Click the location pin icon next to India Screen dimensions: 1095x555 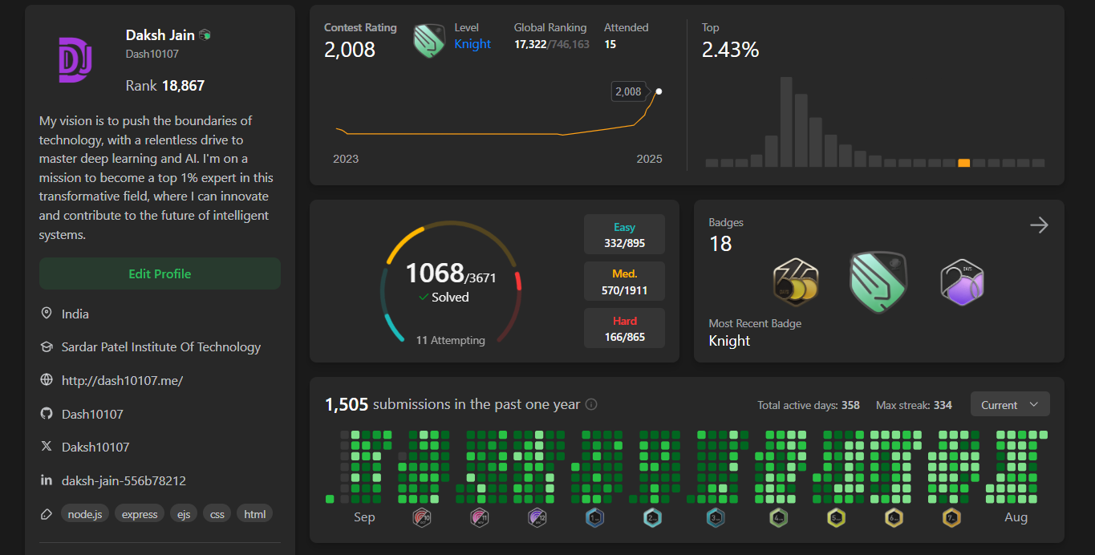click(46, 313)
